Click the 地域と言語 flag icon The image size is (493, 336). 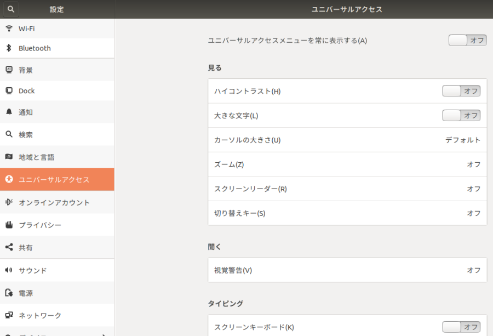[9, 156]
